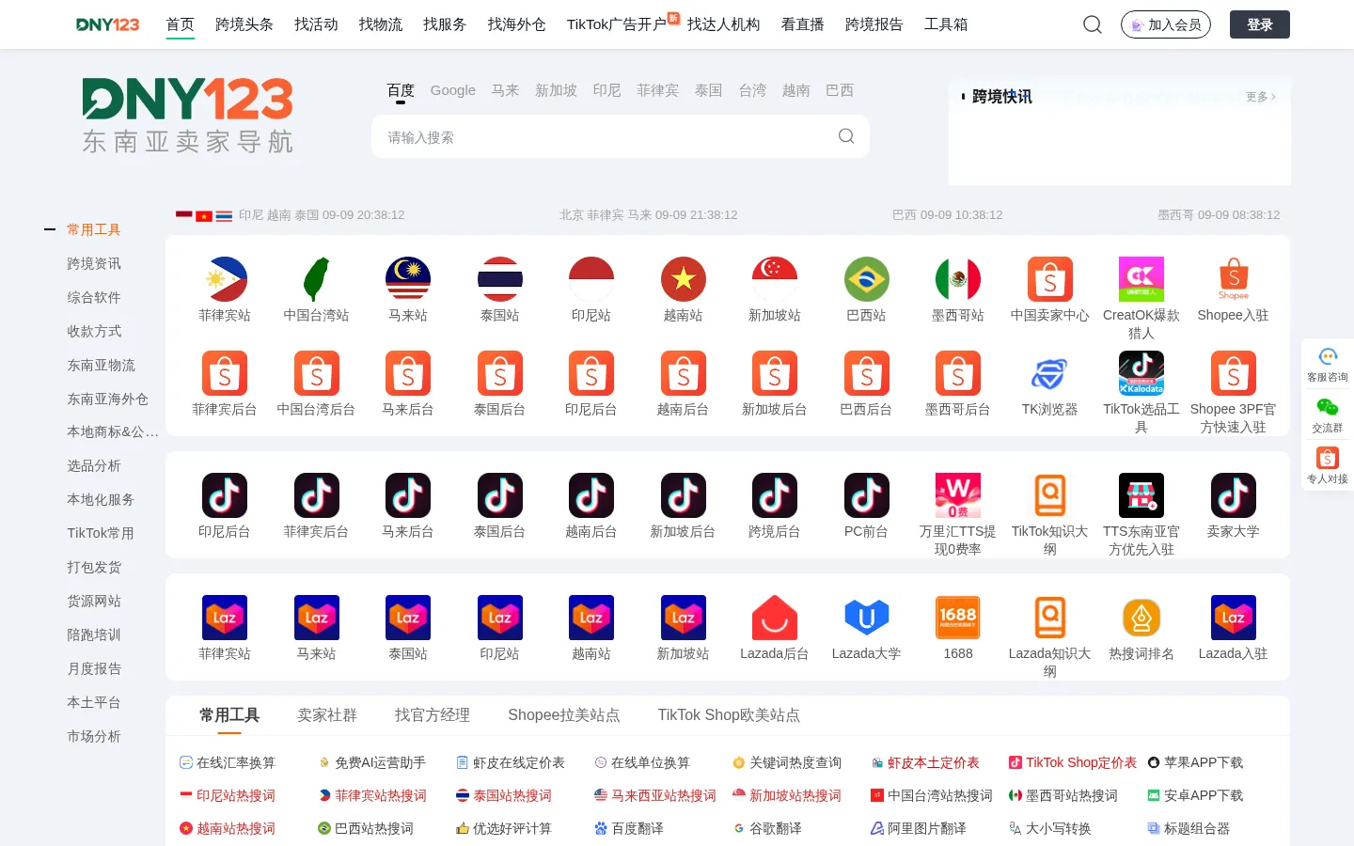Image resolution: width=1354 pixels, height=846 pixels.
Task: Open the 热搜词排名 icon
Action: point(1141,618)
